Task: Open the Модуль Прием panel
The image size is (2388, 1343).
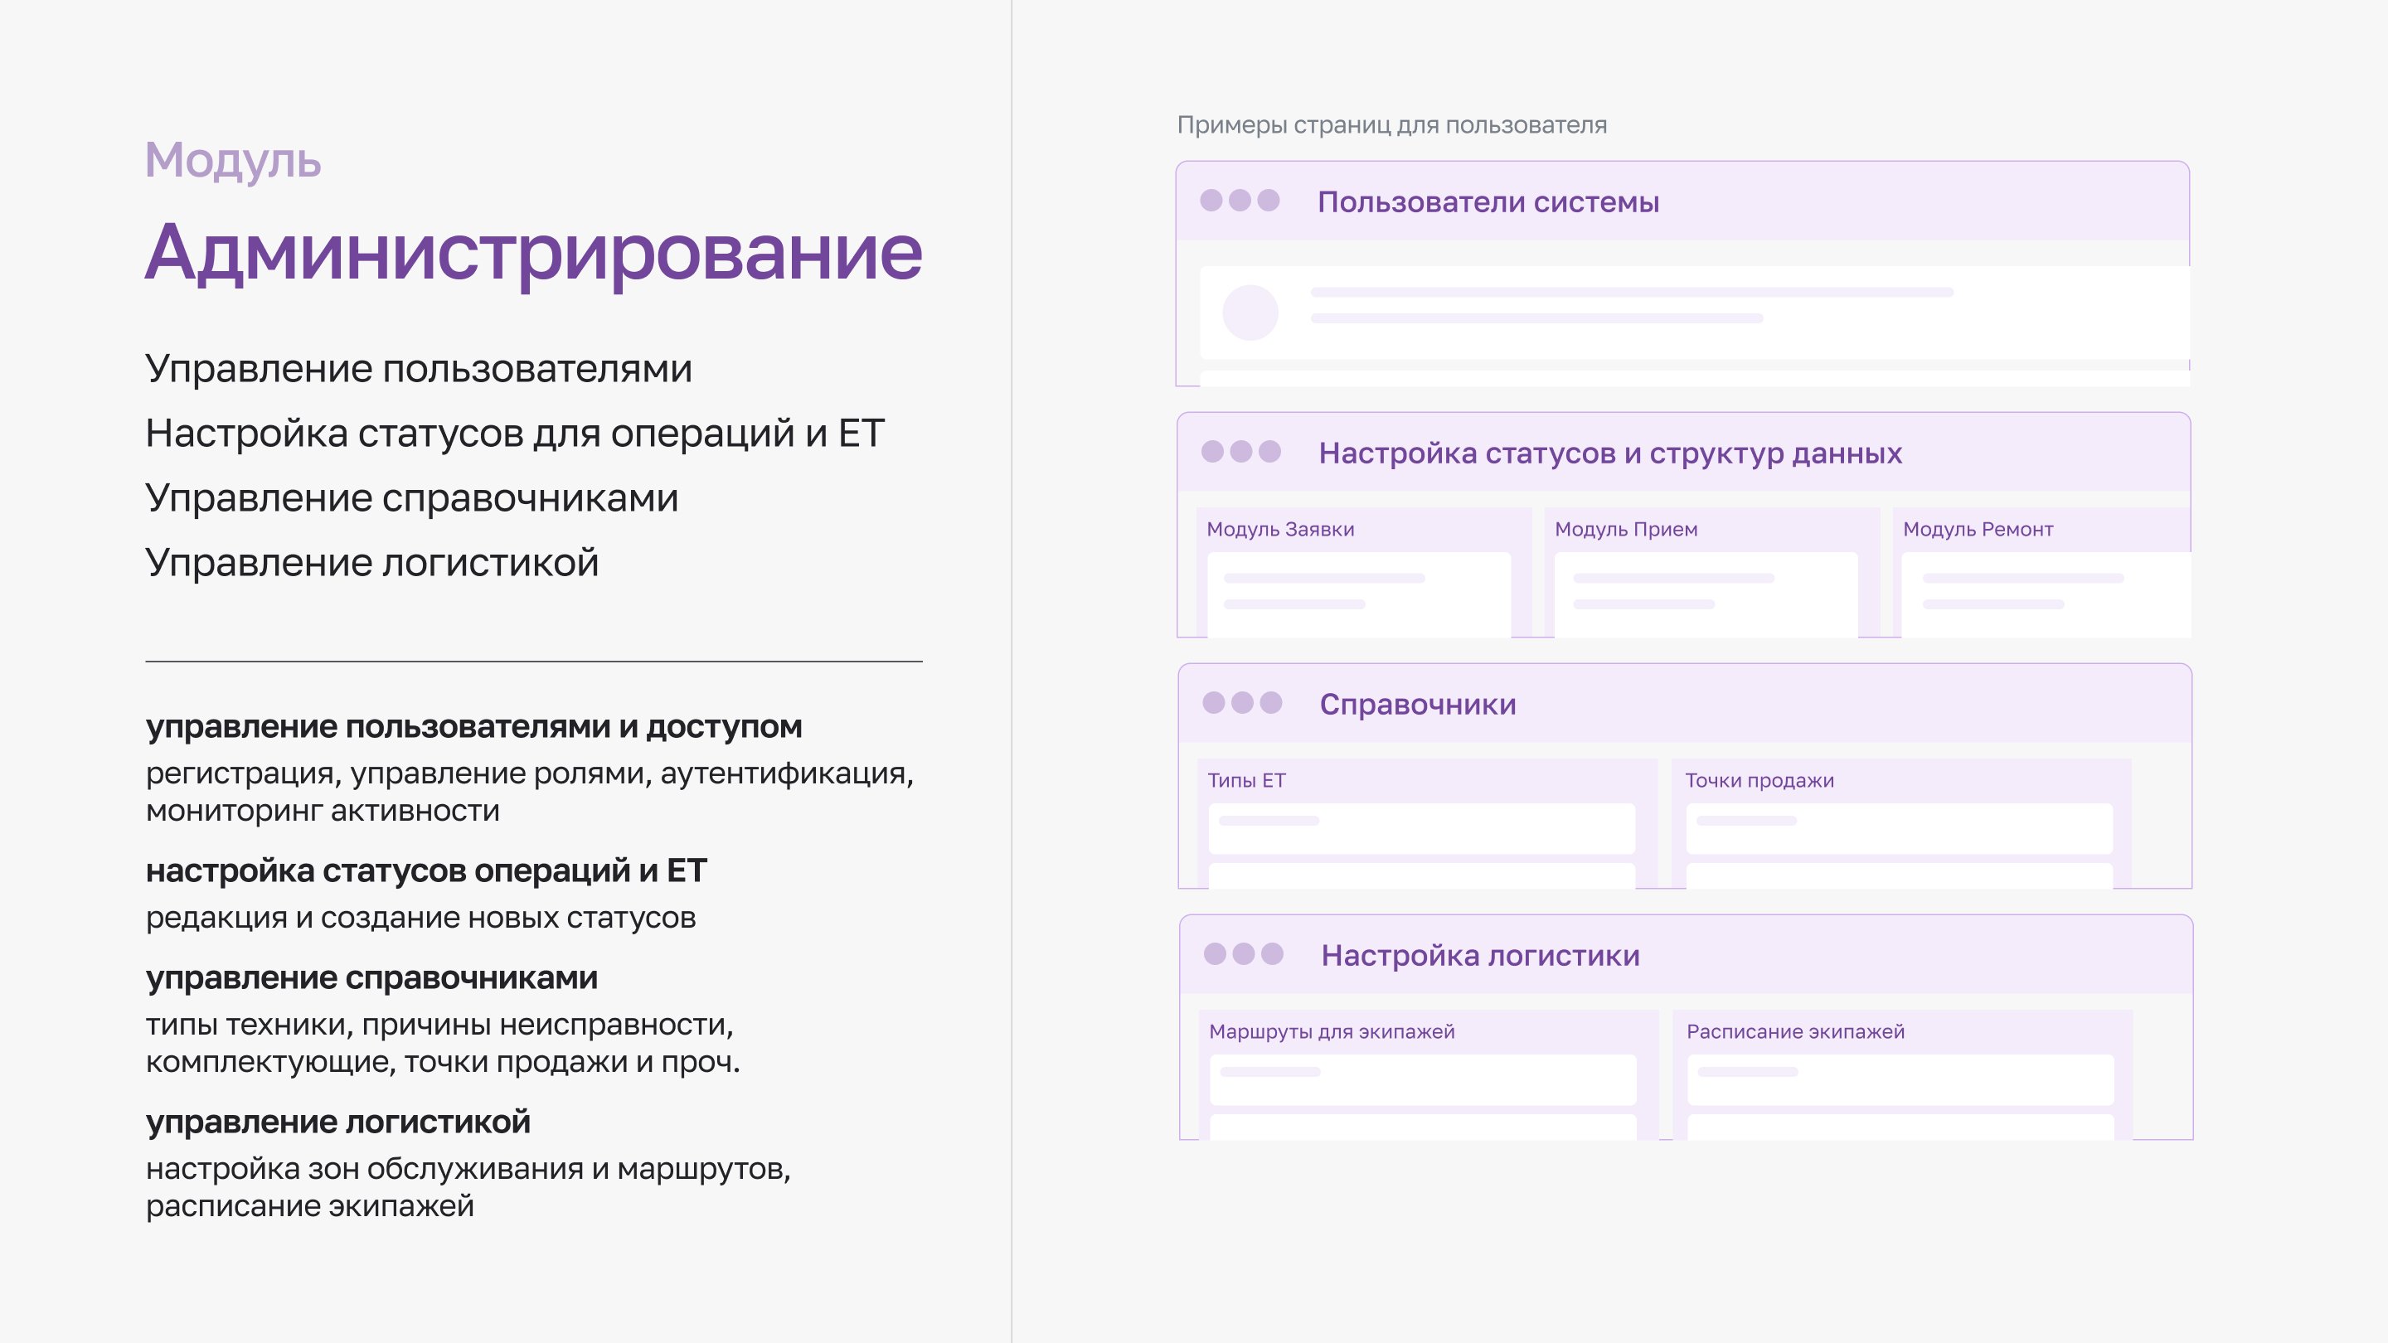Action: (x=1626, y=529)
